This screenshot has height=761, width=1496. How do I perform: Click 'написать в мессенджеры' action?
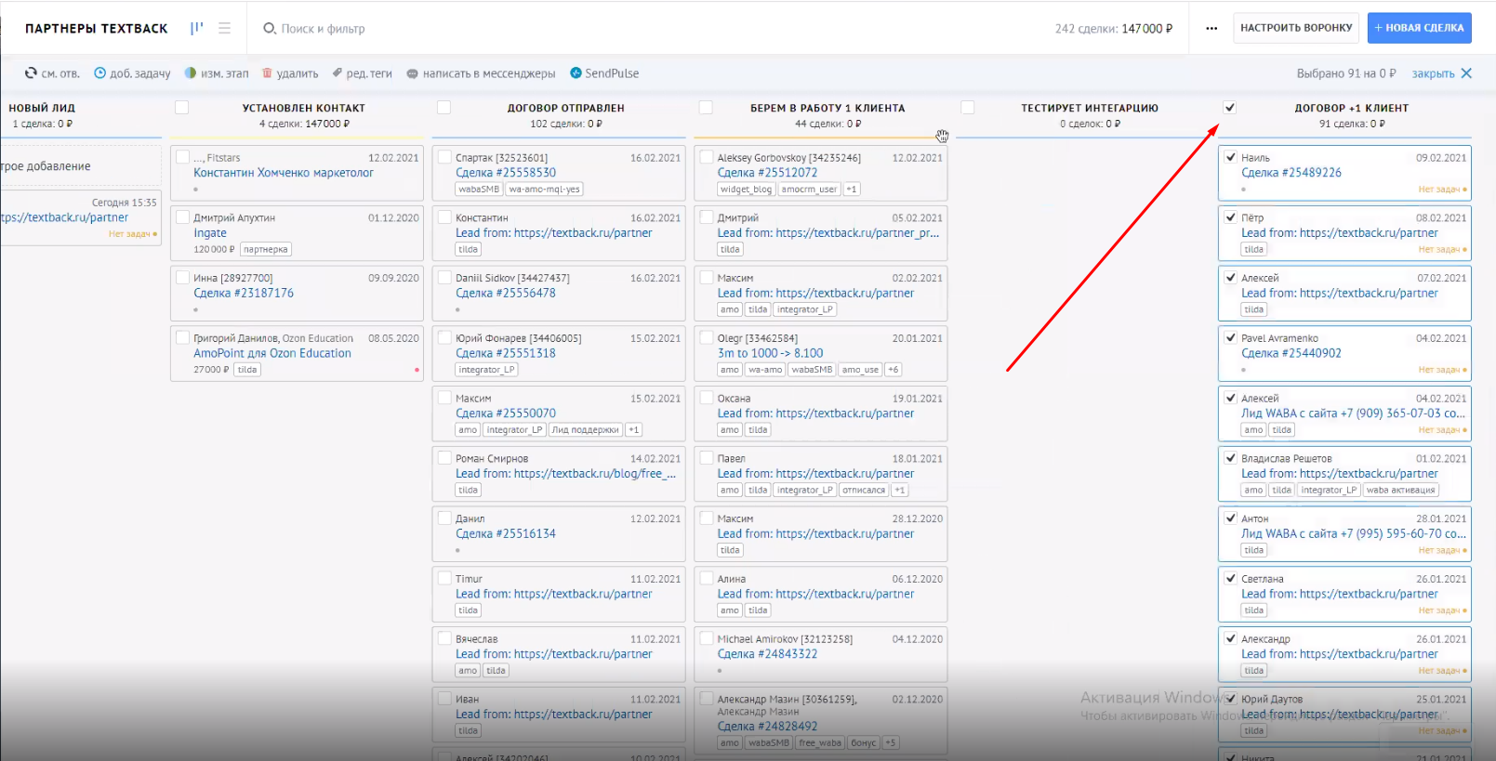tap(481, 73)
